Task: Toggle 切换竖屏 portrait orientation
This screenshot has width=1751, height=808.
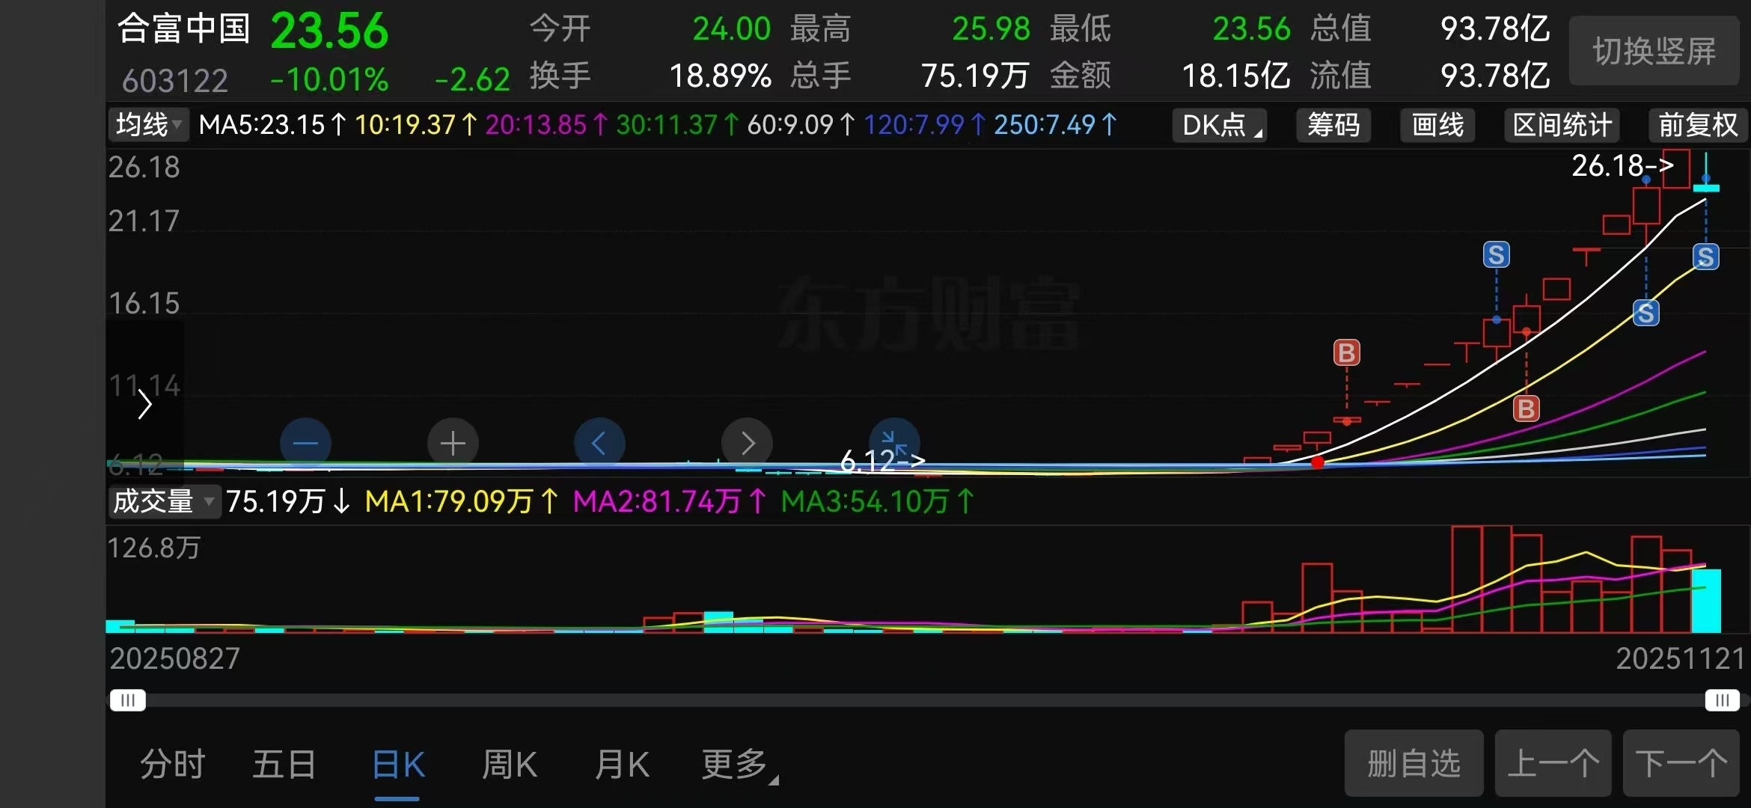Action: coord(1654,52)
